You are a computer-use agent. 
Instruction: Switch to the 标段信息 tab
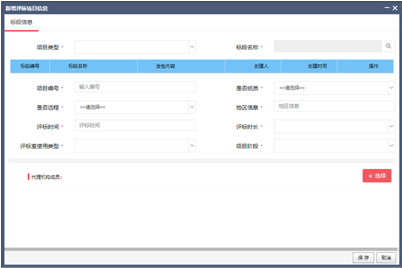[x=22, y=22]
